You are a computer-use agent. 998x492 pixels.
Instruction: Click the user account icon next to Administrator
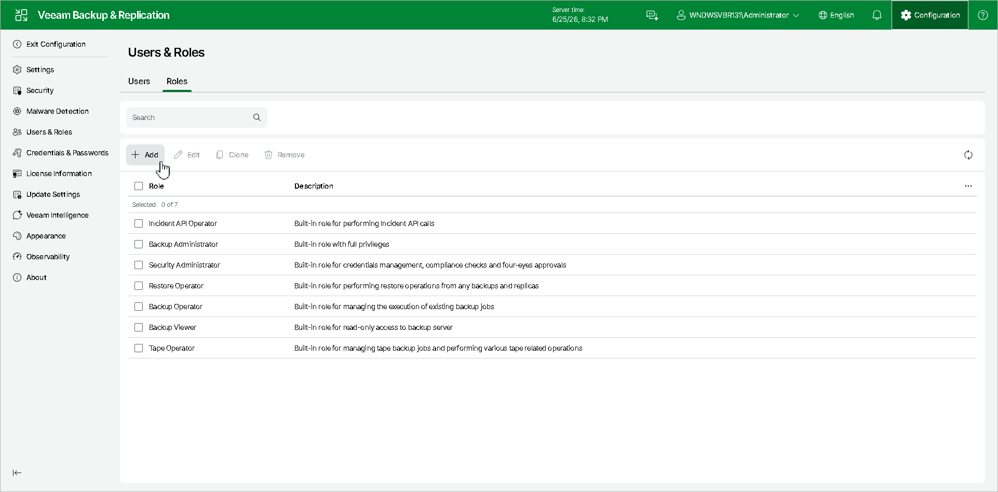(x=681, y=15)
